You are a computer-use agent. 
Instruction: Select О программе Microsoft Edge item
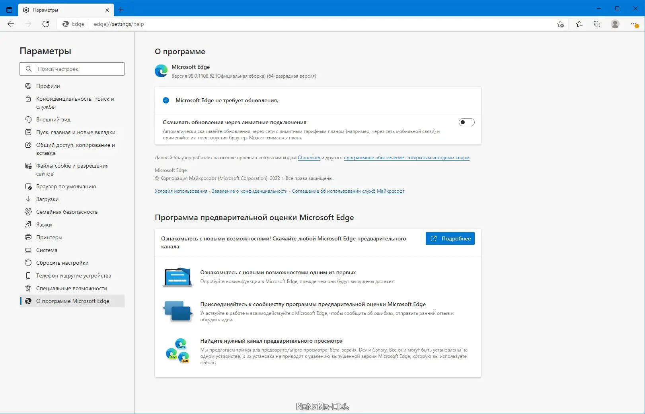click(72, 301)
